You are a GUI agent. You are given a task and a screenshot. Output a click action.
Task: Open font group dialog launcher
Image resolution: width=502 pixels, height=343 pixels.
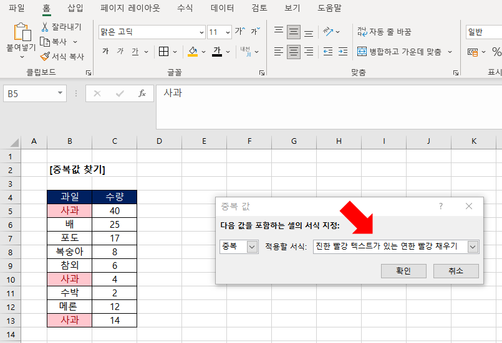point(262,73)
